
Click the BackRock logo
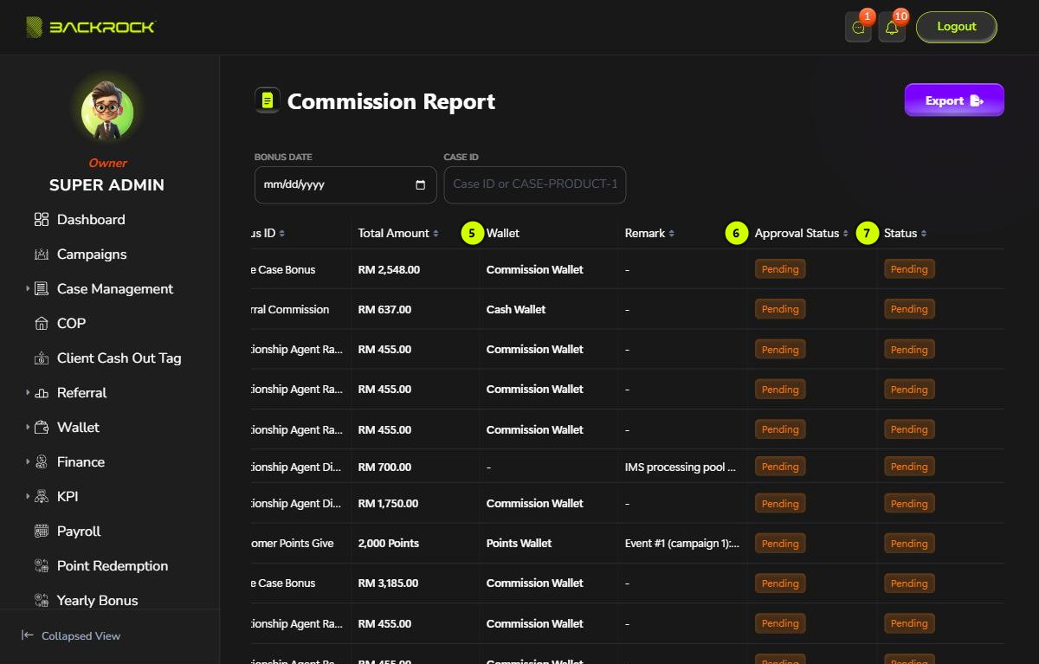click(90, 27)
